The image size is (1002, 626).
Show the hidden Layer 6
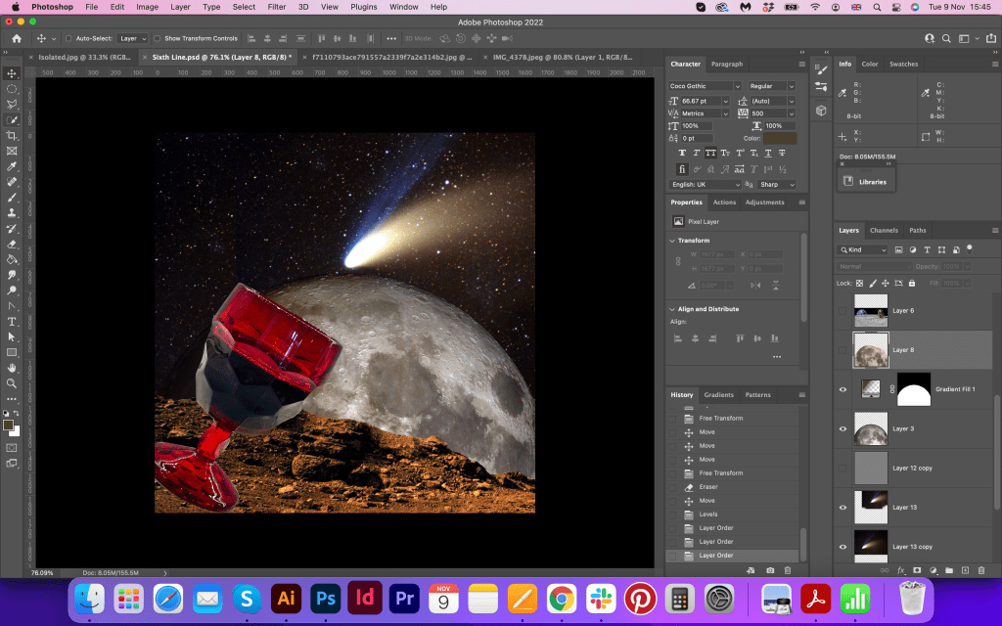843,310
